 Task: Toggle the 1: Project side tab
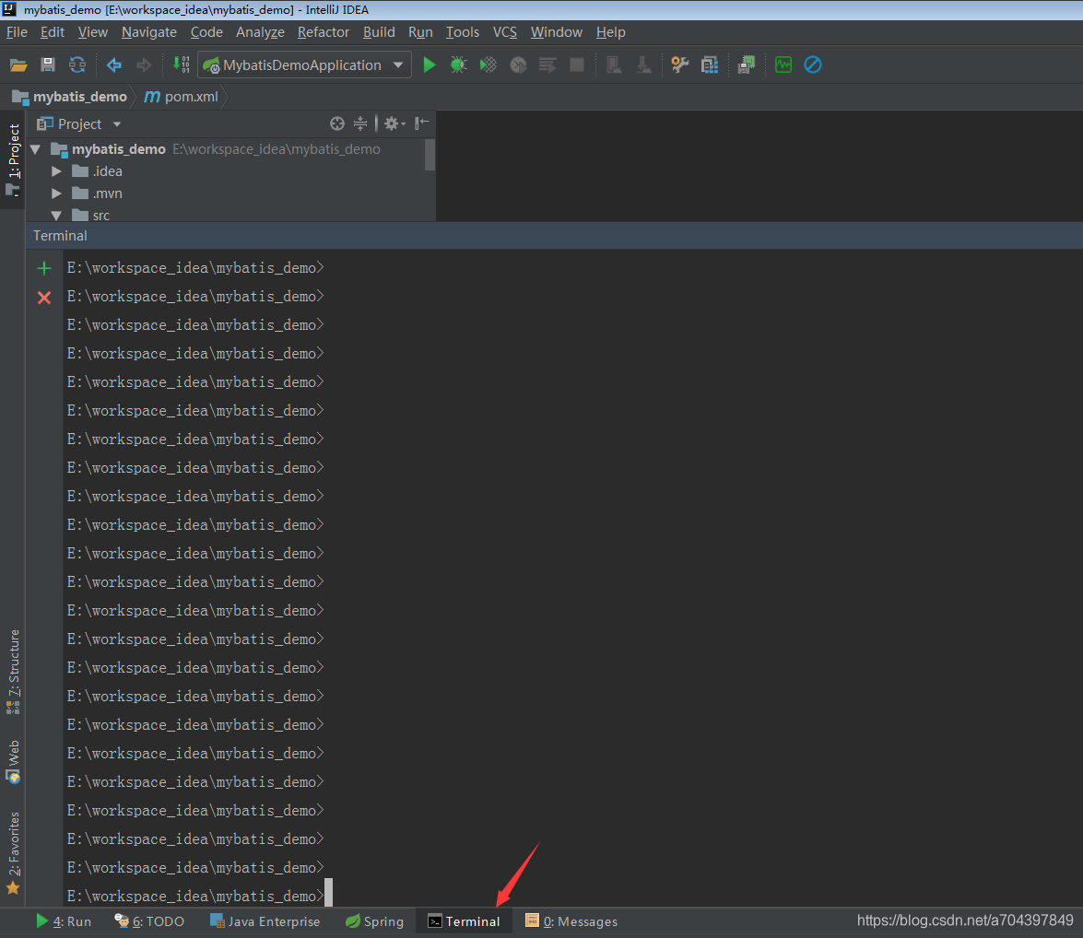tap(13, 159)
